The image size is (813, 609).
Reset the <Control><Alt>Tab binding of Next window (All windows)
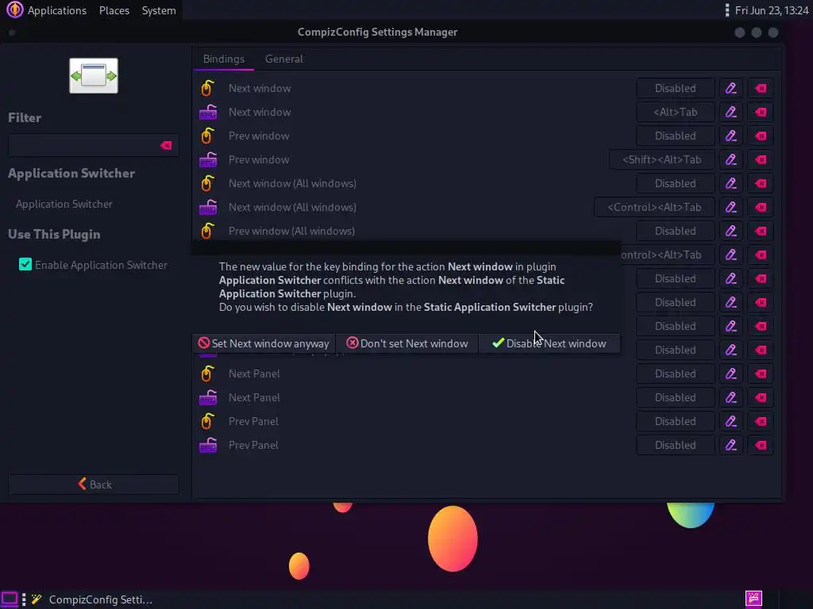pos(761,207)
